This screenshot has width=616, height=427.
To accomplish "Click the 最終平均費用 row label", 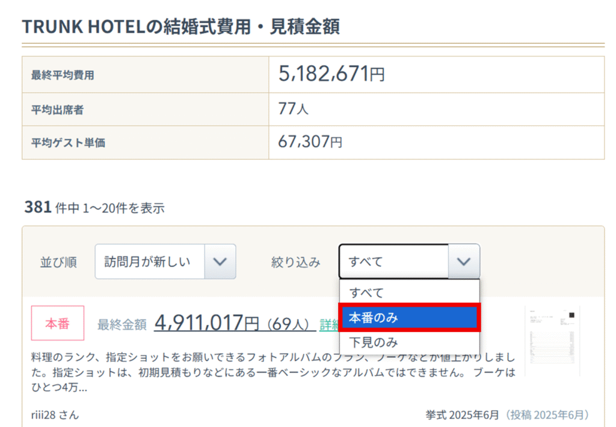I will click(x=63, y=75).
